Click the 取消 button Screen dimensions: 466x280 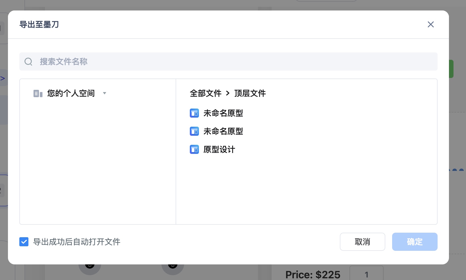coord(362,242)
